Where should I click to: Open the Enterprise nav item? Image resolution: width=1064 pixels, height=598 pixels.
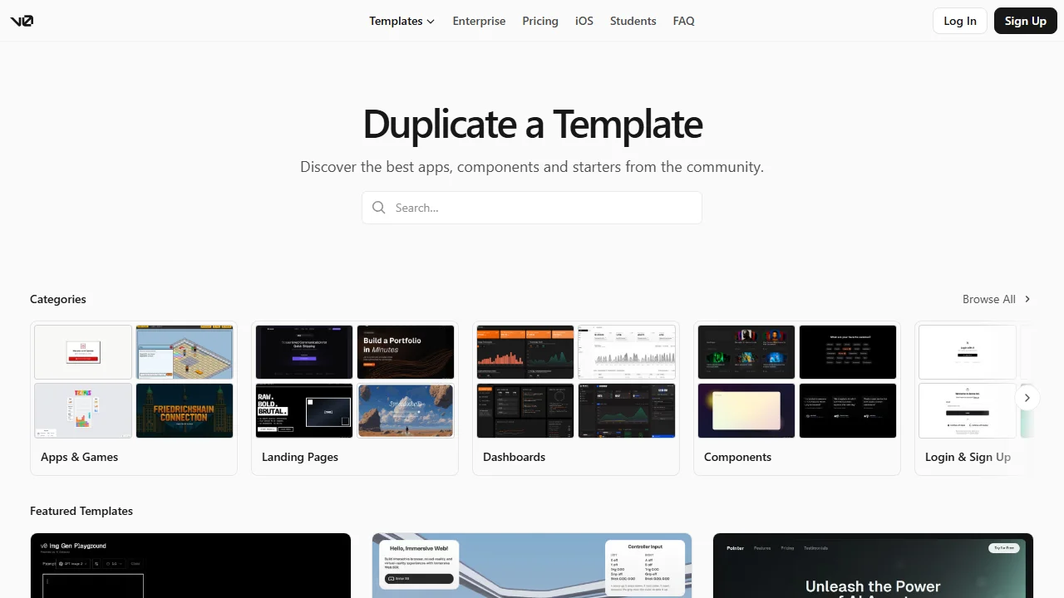click(479, 21)
